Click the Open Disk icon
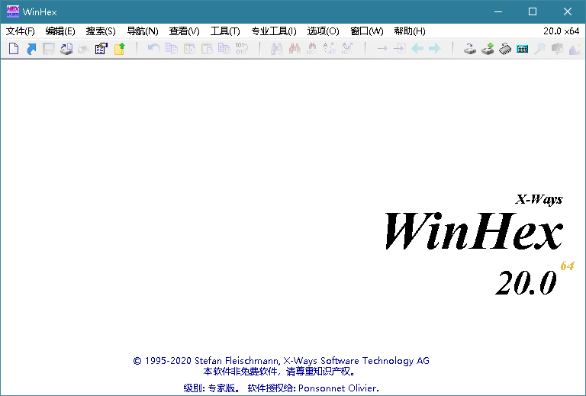Viewport: 586px width, 396px height. pos(470,49)
